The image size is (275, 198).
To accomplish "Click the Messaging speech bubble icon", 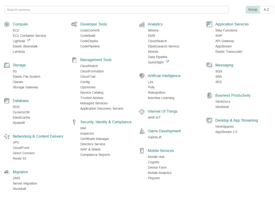I will [209, 65].
